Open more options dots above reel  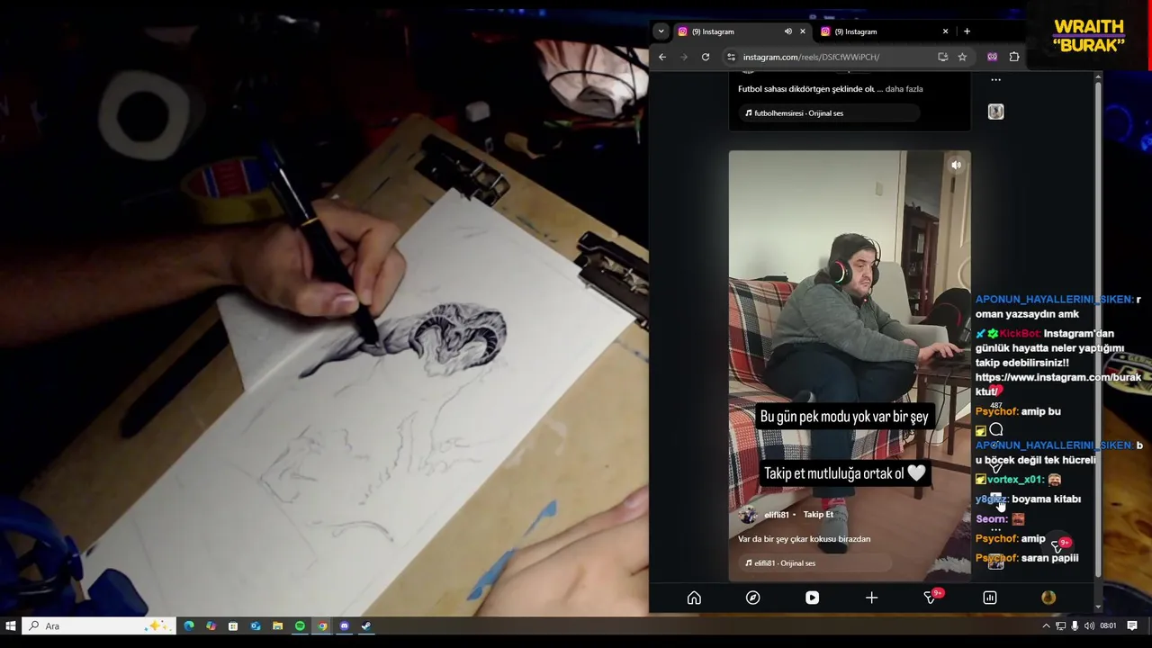pyautogui.click(x=995, y=80)
